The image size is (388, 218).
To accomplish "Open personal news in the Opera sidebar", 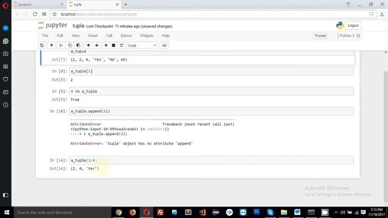I will tap(5, 92).
